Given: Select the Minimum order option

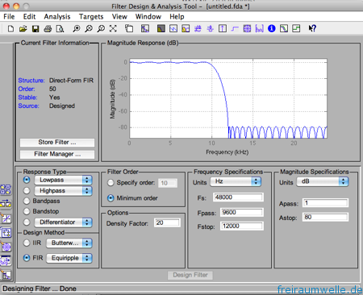Looking at the screenshot, I should pos(111,198).
